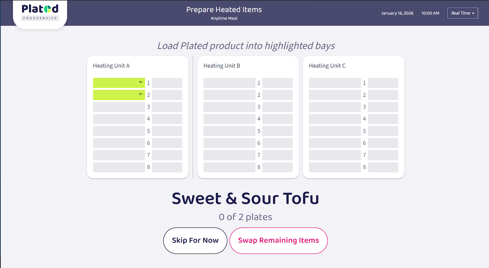Click right bay 1 of Heating Unit A
The image size is (489, 268).
167,83
